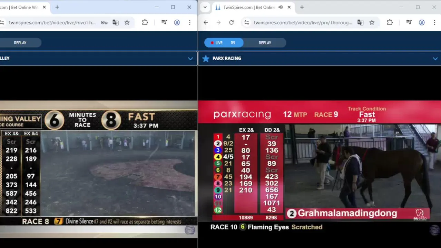Viewport: 441px width, 248px height.
Task: Open profile menu in right window
Action: 422,22
